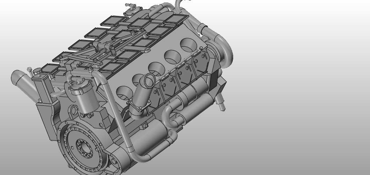This screenshot has width=370, height=175.
Task: Click the small bolt head at the upper left
Action: coord(30,69)
